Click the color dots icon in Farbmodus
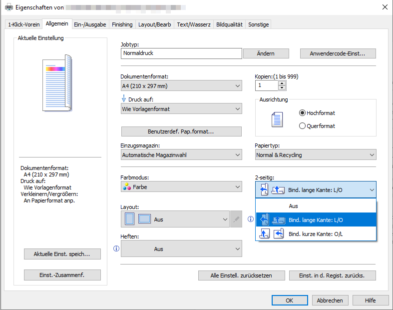 coord(127,187)
